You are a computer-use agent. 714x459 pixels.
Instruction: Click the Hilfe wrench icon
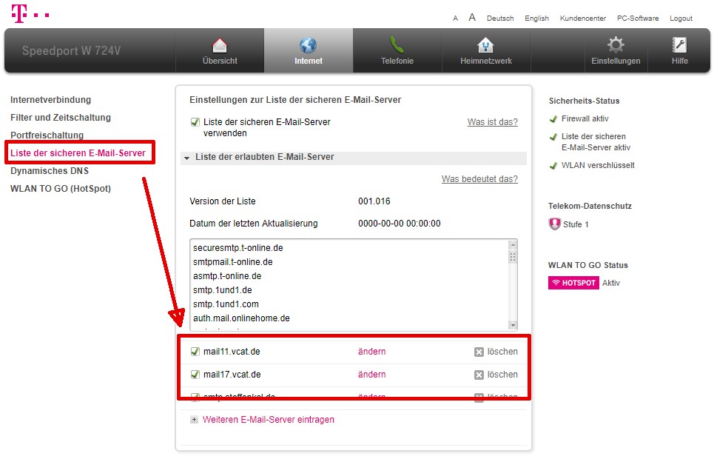(x=679, y=45)
